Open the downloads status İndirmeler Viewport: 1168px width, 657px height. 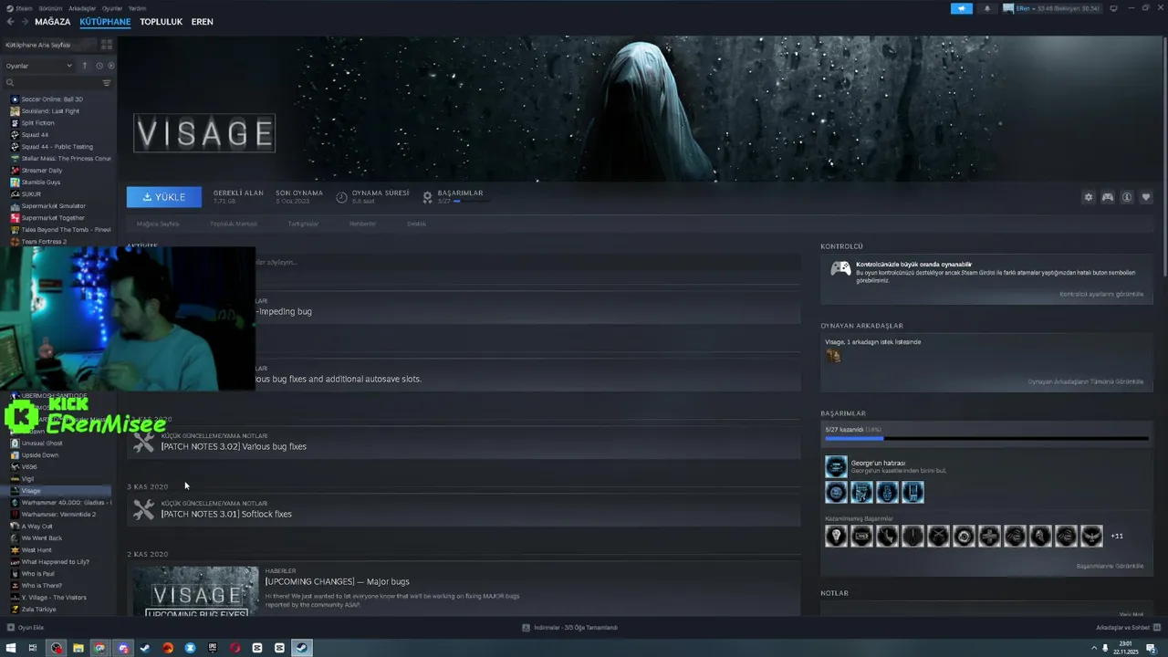(570, 628)
